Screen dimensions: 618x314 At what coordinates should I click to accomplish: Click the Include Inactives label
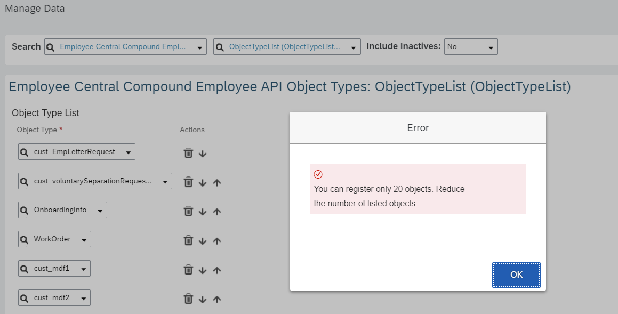[404, 46]
